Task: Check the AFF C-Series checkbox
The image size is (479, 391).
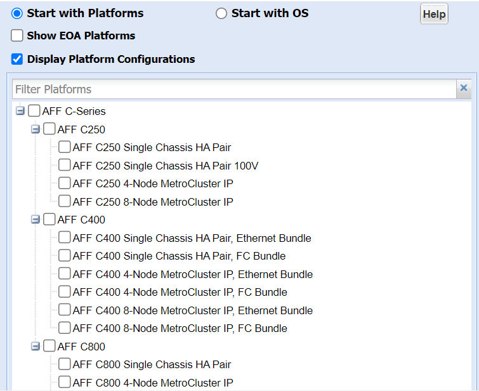Action: (34, 111)
